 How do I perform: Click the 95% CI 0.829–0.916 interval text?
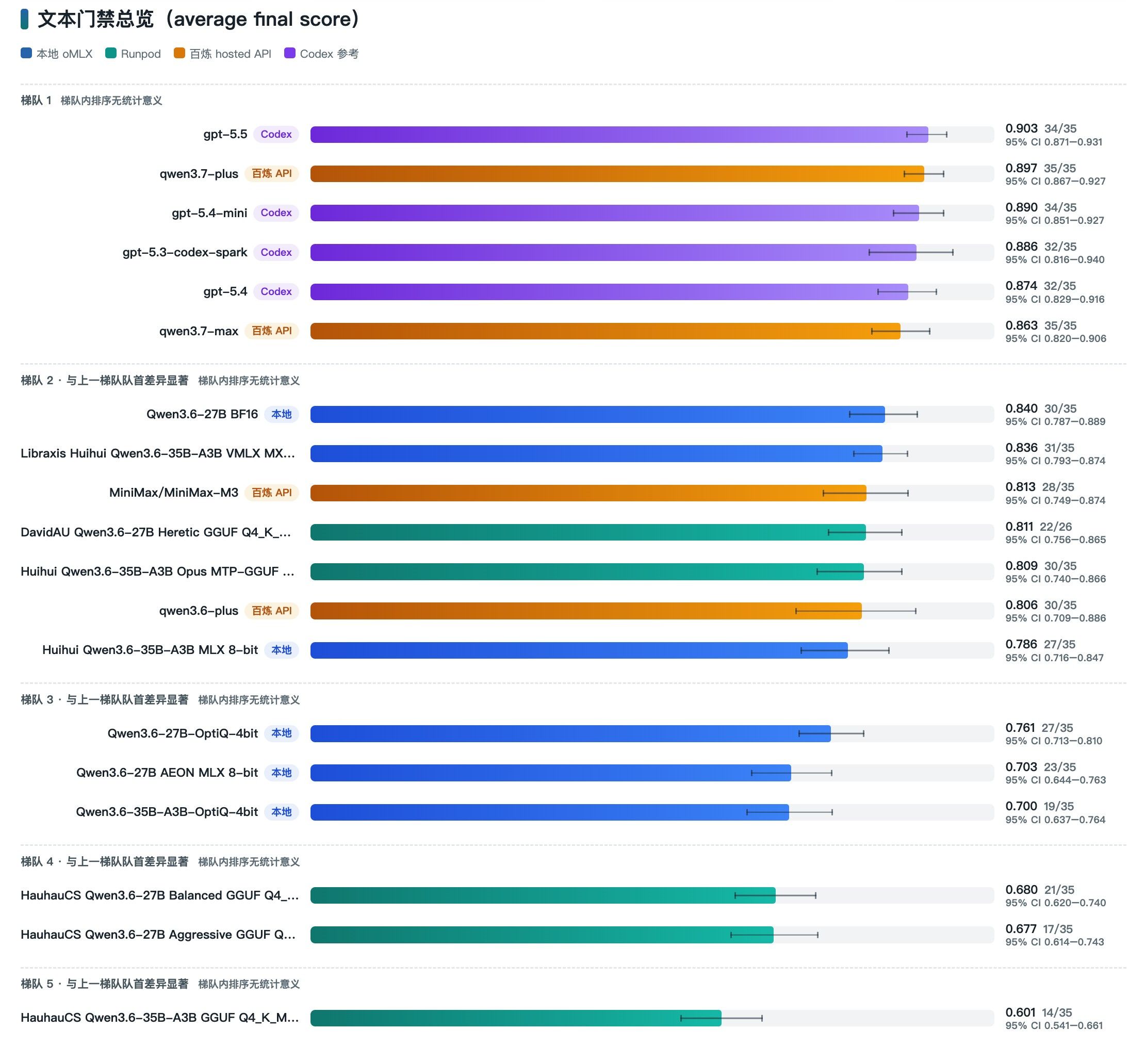1055,299
